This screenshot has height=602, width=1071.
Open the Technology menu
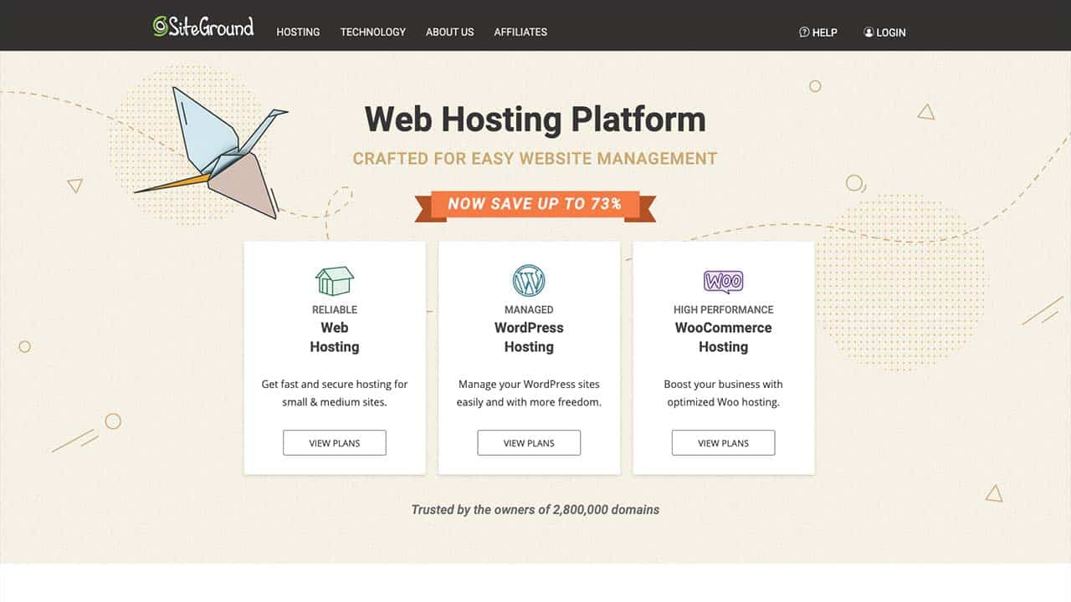[x=372, y=32]
